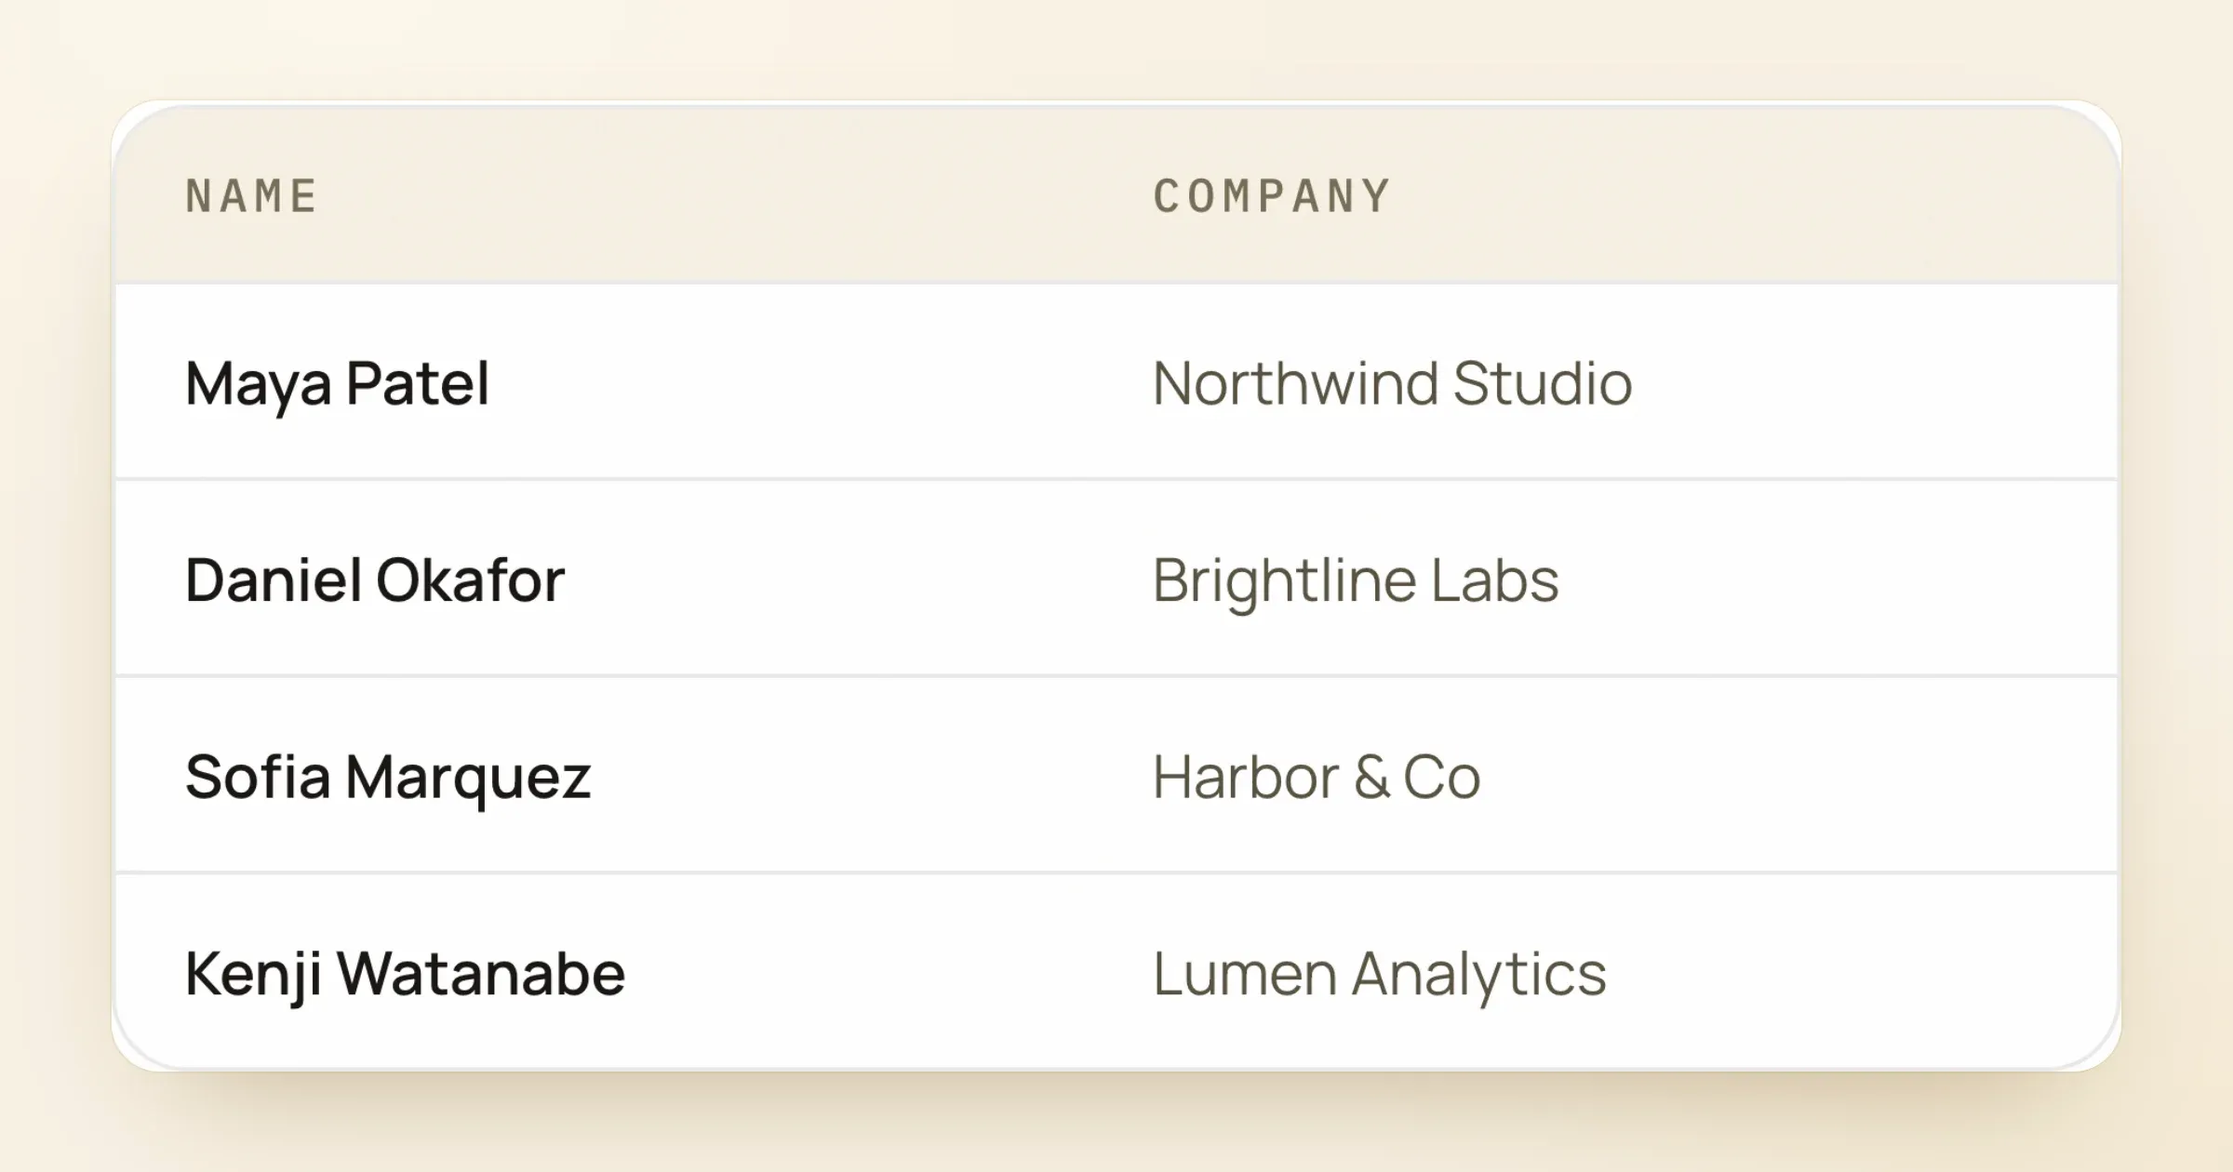Click the first name Kenji
This screenshot has height=1172, width=2233.
point(254,974)
